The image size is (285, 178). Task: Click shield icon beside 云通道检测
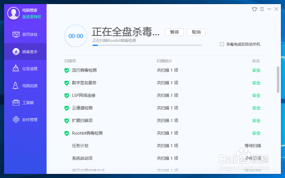coord(67,108)
